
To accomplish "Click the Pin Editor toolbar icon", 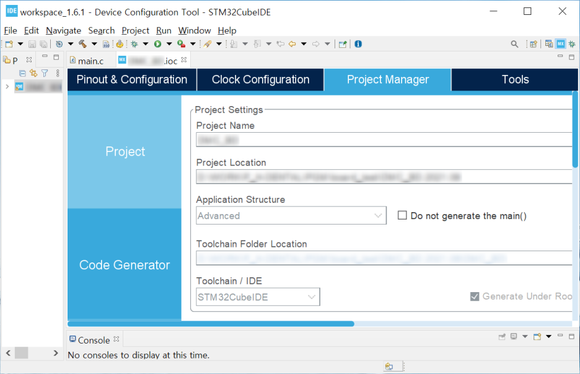I will (x=343, y=45).
